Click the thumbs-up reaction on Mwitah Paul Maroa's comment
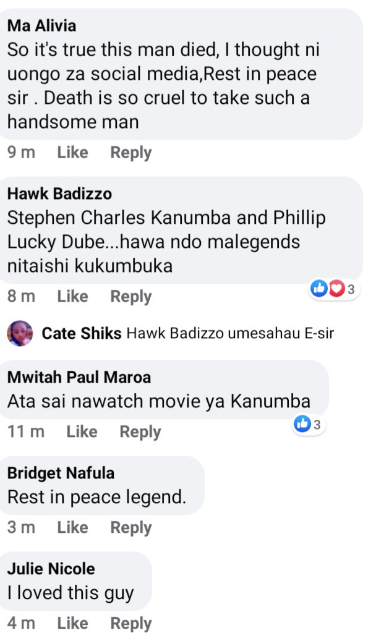This screenshot has height=638, width=376. [302, 424]
